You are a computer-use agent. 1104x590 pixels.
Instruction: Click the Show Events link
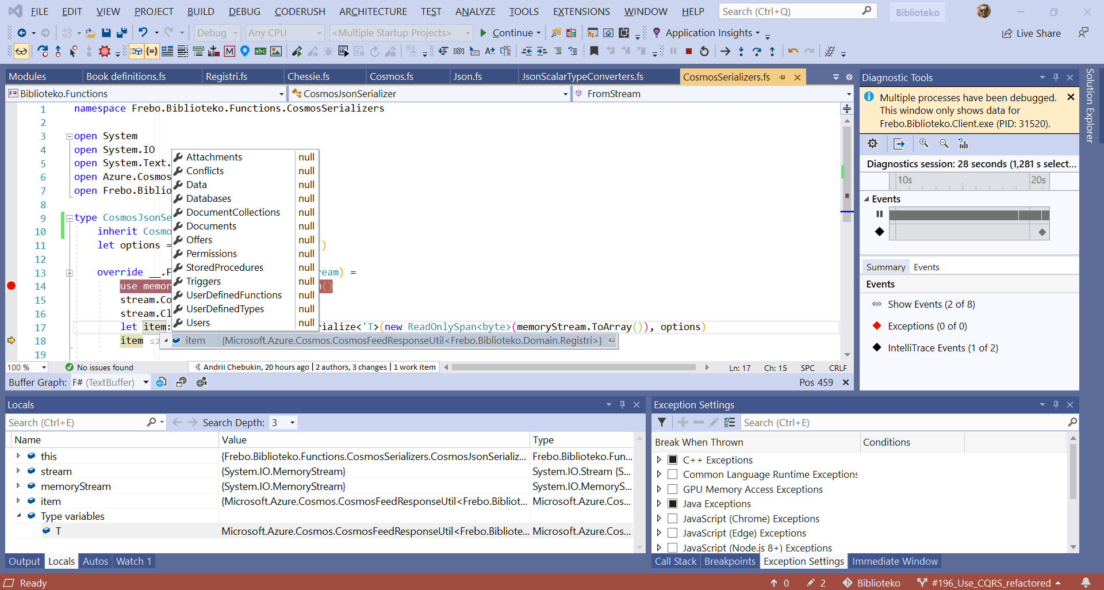pyautogui.click(x=931, y=304)
